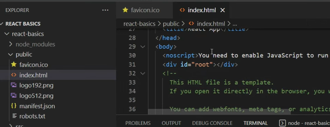This screenshot has width=330, height=127.
Task: Click line number 30 in the gutter
Action: (x=132, y=55)
